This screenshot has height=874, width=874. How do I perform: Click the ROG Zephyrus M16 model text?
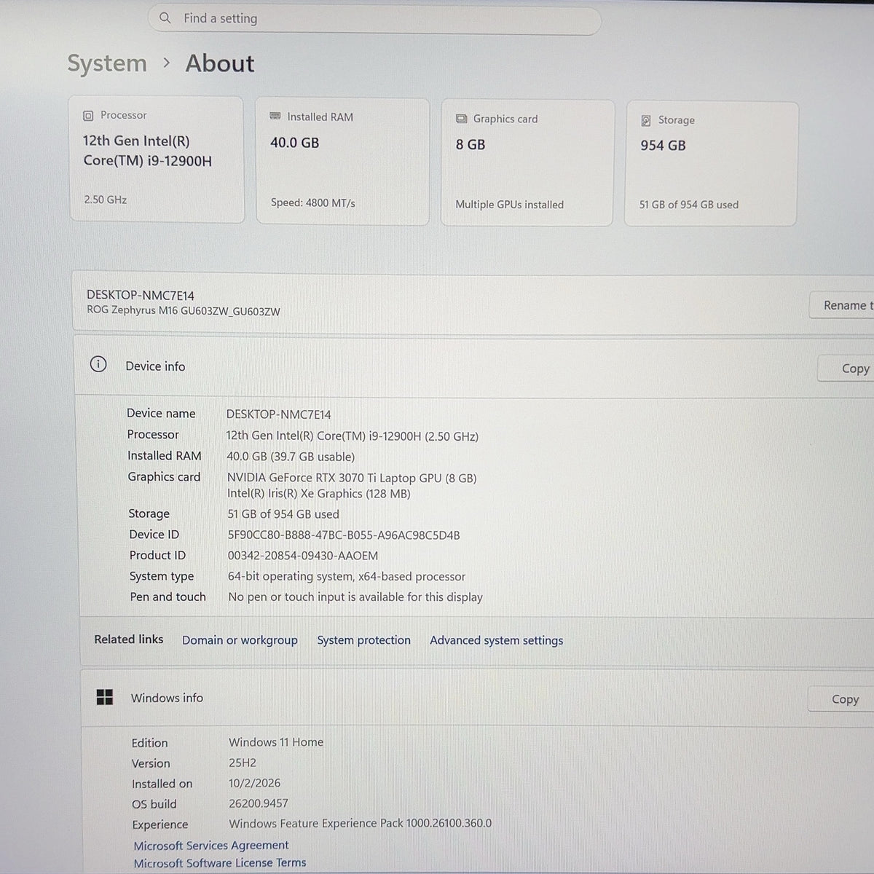tap(184, 312)
